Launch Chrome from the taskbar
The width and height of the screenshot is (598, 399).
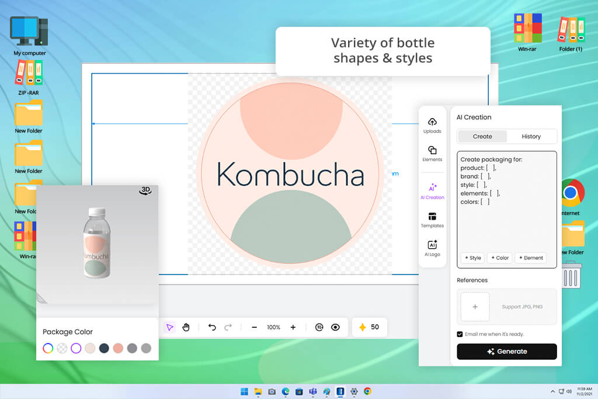[x=368, y=391]
